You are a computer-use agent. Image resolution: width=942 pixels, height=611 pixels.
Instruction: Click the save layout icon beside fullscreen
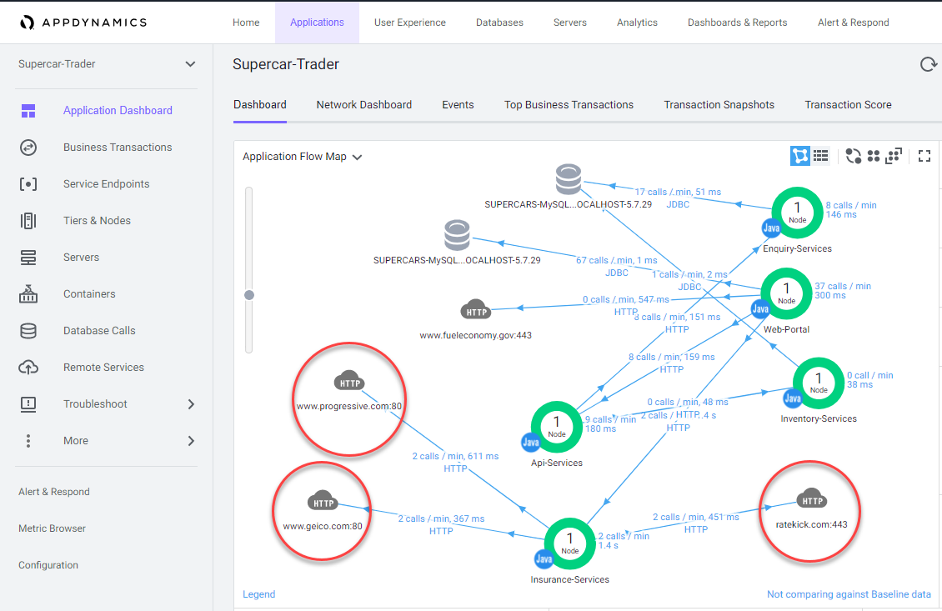pos(894,156)
